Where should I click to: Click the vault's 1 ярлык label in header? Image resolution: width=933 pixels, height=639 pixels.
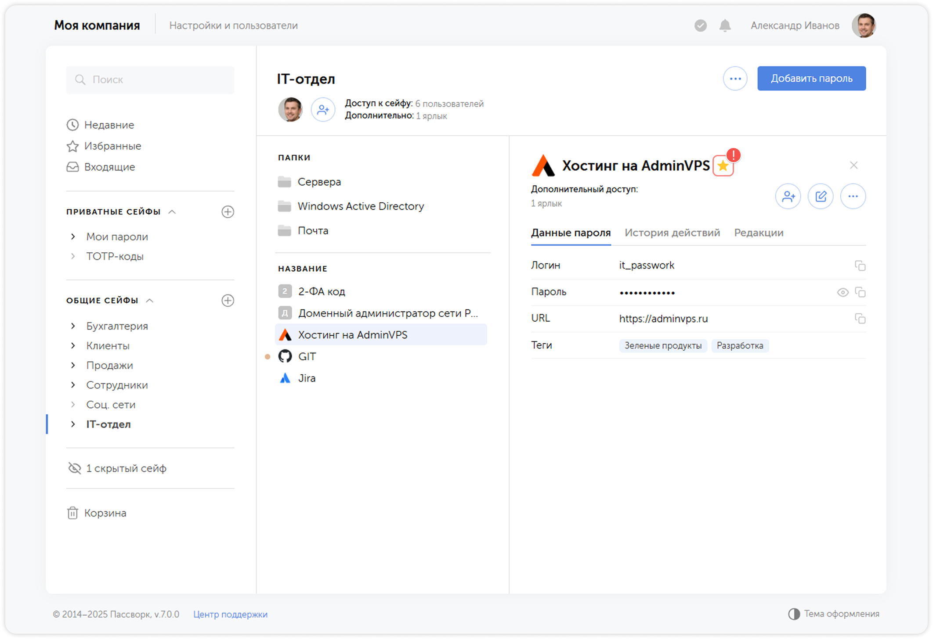tap(431, 116)
